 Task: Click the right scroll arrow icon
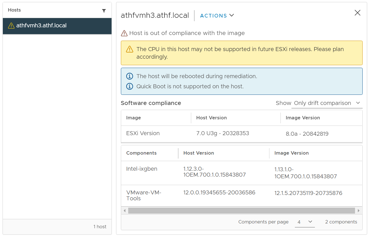coord(359,210)
